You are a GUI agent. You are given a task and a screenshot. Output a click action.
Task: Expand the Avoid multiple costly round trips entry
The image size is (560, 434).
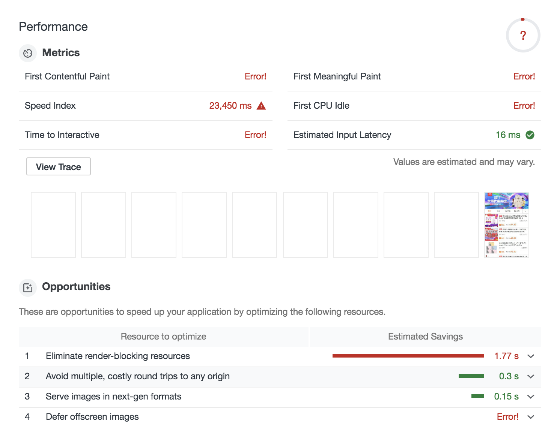[531, 376]
